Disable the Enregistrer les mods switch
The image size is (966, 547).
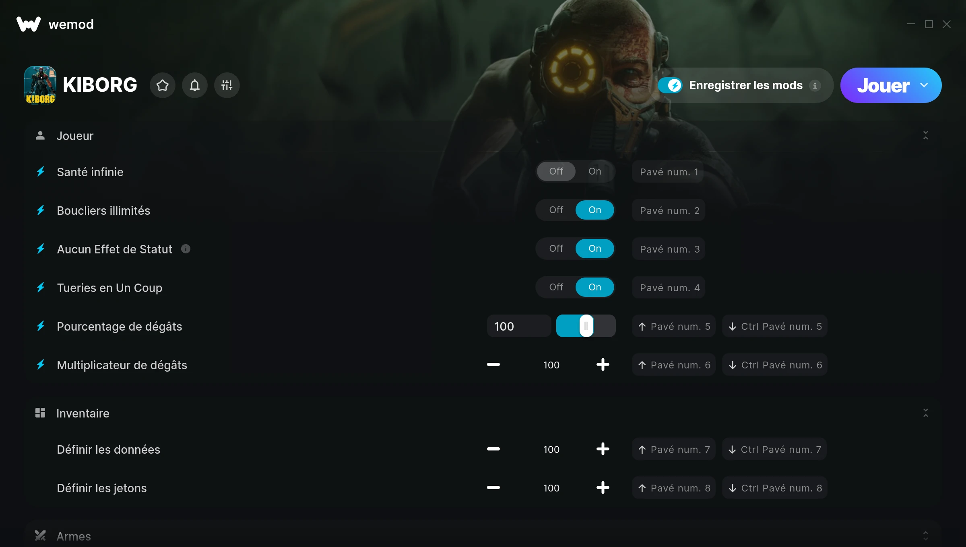pos(670,85)
